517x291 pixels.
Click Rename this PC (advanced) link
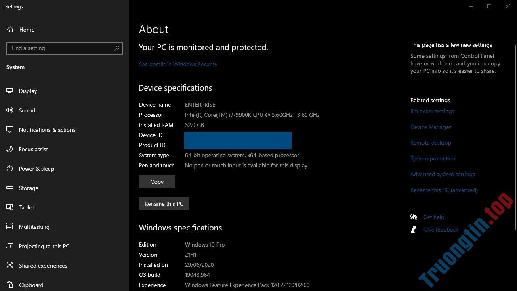(x=444, y=190)
